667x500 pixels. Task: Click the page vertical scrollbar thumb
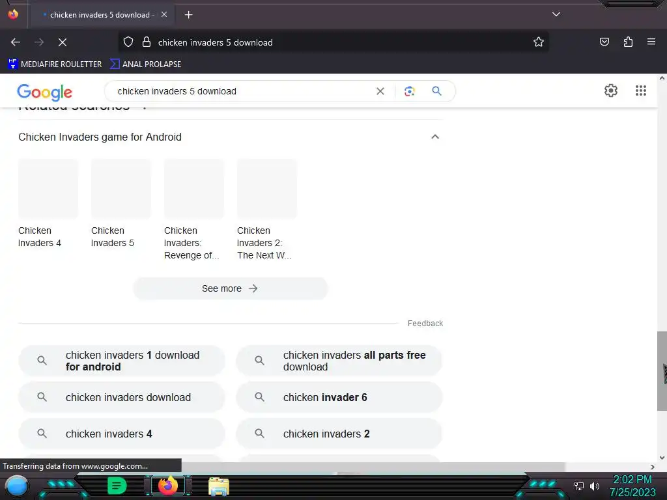(662, 370)
